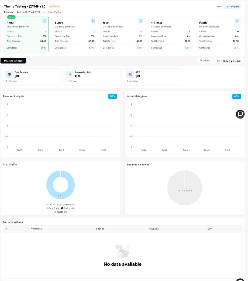The image size is (248, 281).
Task: Click the Conversion Rate trend arrow icon
Action: [70, 74]
